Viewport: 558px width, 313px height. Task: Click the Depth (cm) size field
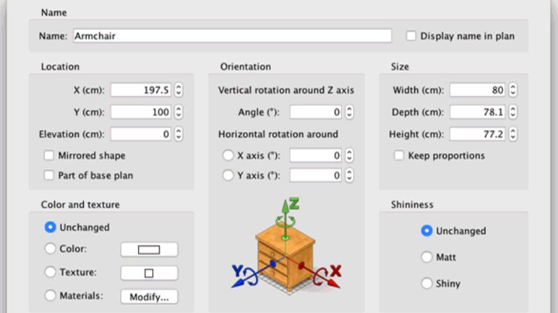(477, 112)
